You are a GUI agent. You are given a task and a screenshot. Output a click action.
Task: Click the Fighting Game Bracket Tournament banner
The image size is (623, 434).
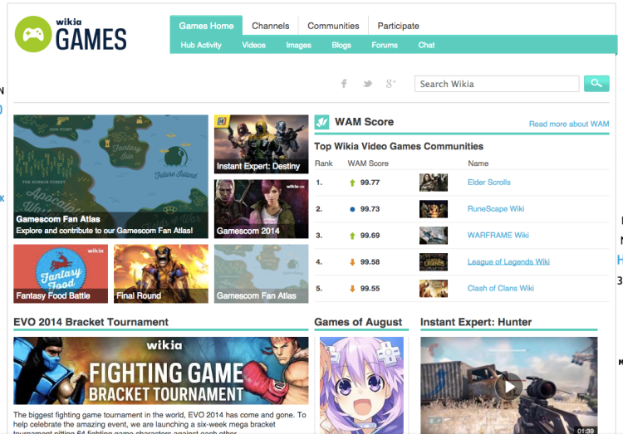(x=161, y=371)
